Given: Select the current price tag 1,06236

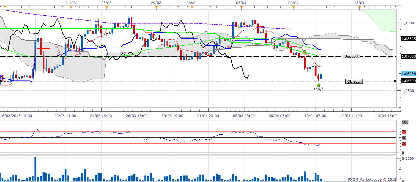Looking at the screenshot, I should (408, 74).
